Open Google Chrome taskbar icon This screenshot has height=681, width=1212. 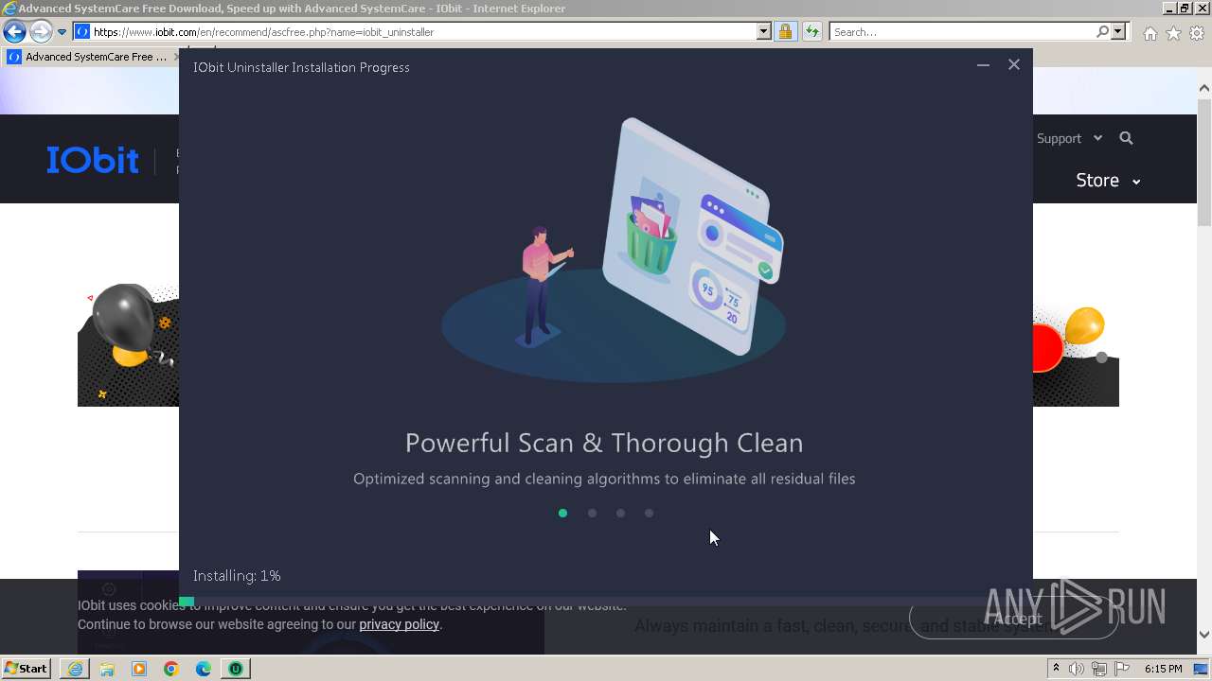[171, 669]
